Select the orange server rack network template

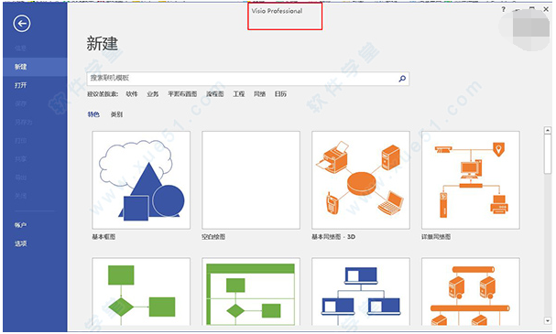471,292
